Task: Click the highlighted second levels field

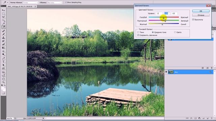Action: (167, 13)
